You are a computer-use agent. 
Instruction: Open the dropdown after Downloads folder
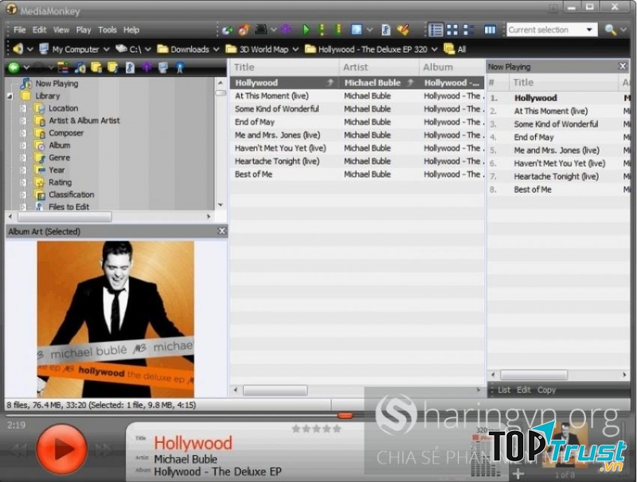(x=216, y=49)
